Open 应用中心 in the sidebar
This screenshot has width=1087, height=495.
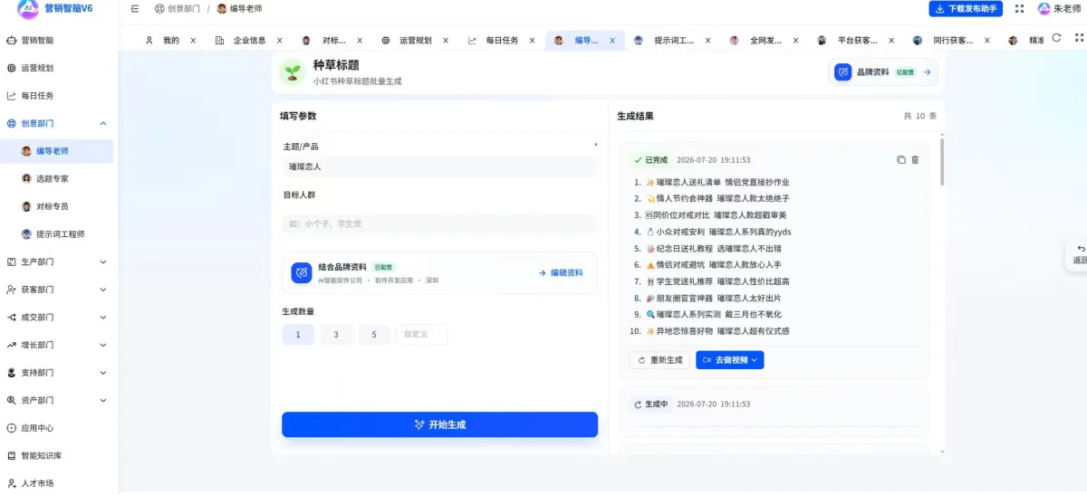pos(58,428)
